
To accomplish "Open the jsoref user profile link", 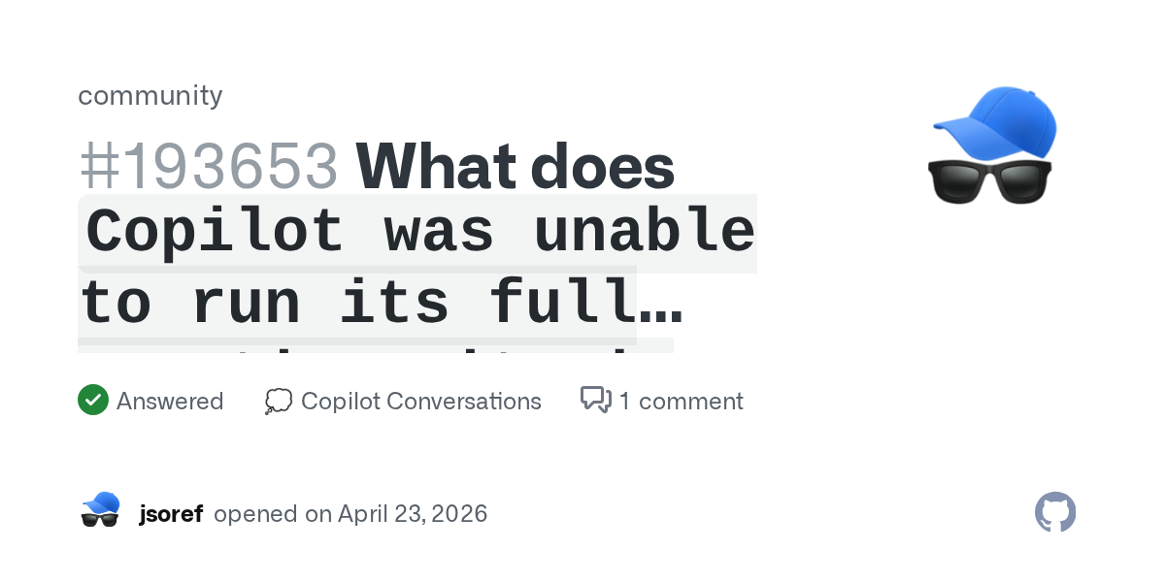I will point(171,513).
